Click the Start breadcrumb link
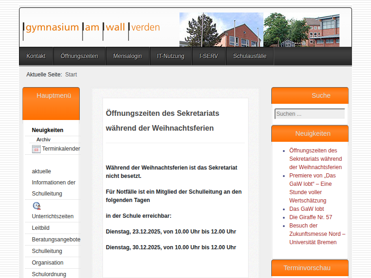371x278 pixels. [x=71, y=75]
